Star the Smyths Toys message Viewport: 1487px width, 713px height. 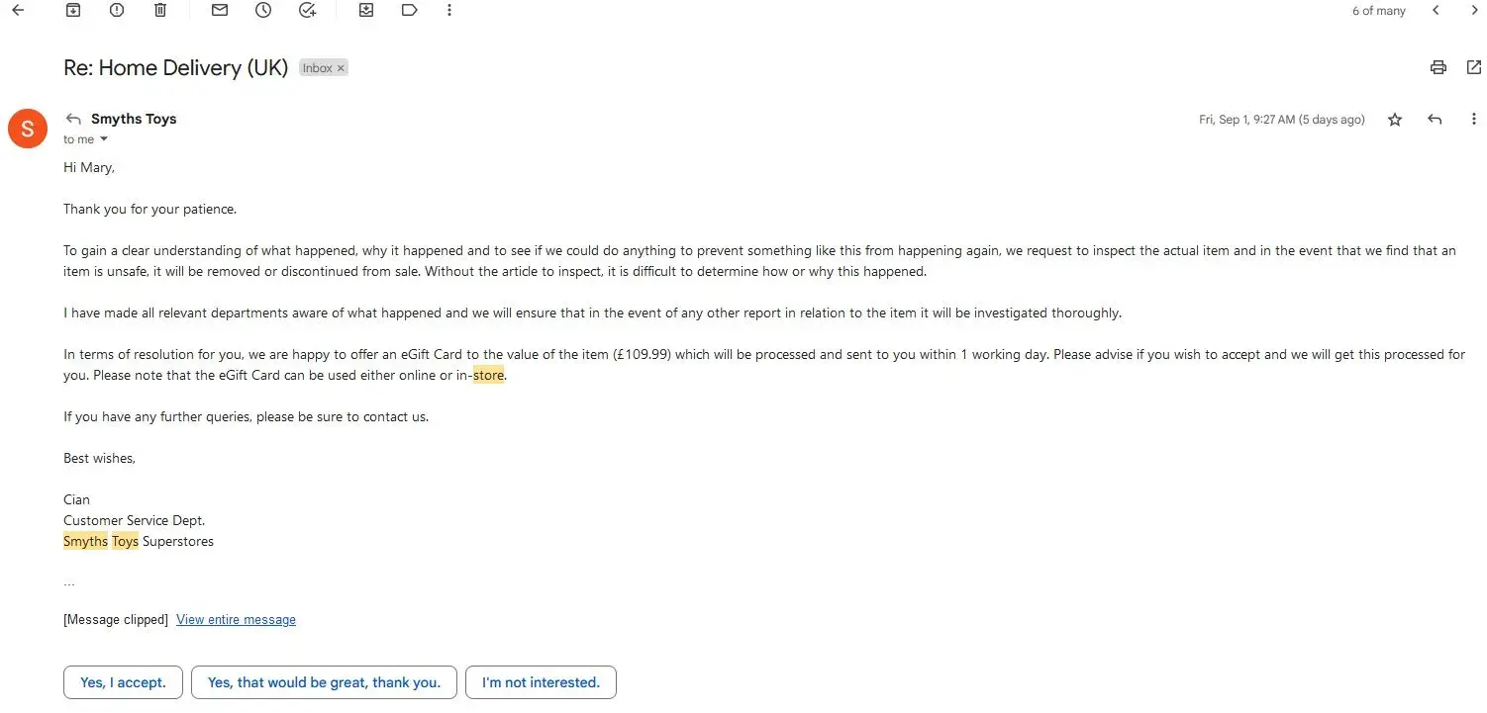[1395, 120]
